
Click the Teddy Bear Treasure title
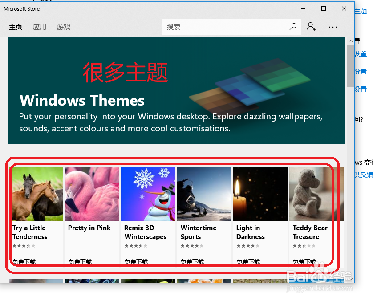310,232
